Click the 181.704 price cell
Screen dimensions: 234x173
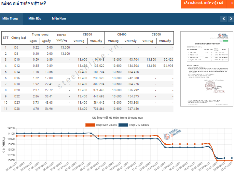[x=99, y=72]
